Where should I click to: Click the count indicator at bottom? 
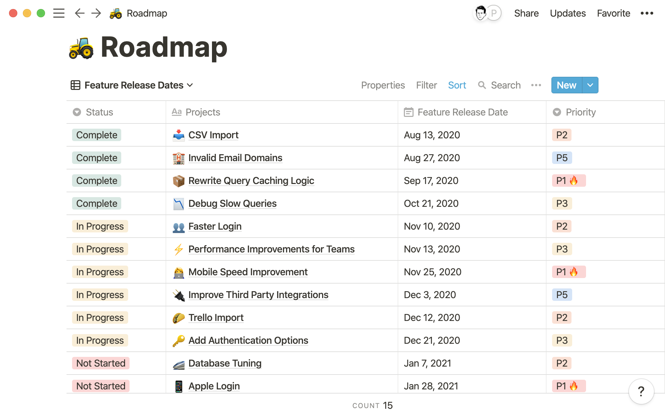(374, 405)
